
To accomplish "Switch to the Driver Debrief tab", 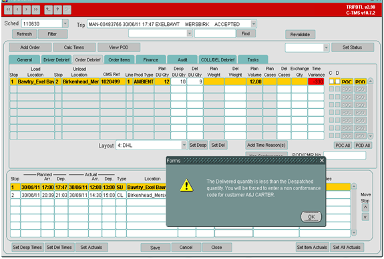I will [56, 59].
